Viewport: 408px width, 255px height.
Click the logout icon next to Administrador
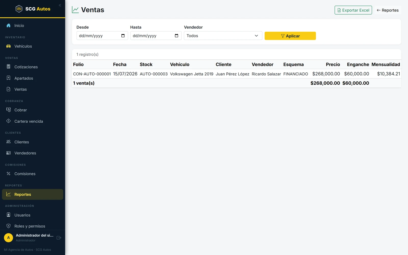click(59, 238)
